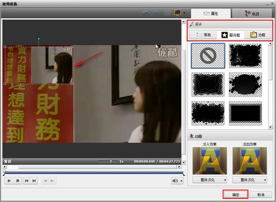The width and height of the screenshot is (276, 202).
Task: Select the 常规 general design option
Action: [x=203, y=35]
